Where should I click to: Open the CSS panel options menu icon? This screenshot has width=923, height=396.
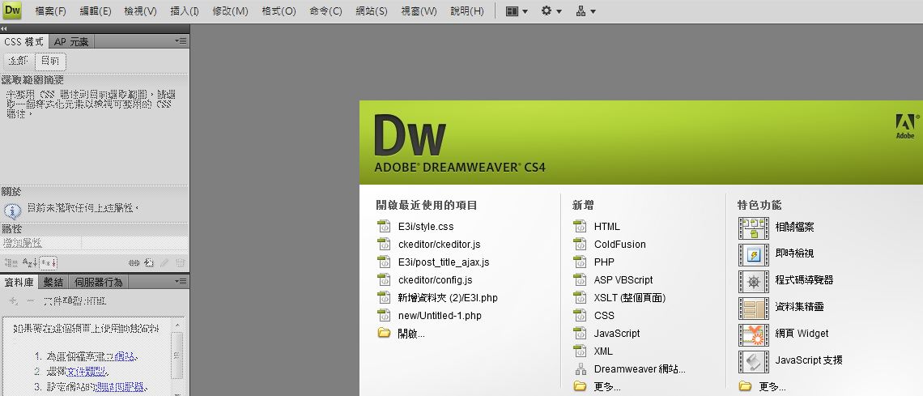(x=181, y=41)
